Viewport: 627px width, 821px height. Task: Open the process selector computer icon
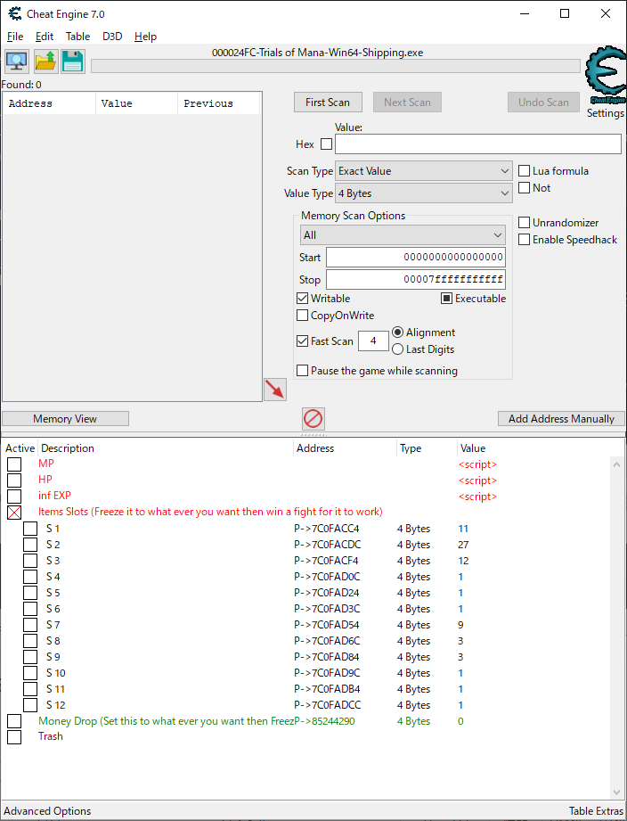pyautogui.click(x=17, y=62)
